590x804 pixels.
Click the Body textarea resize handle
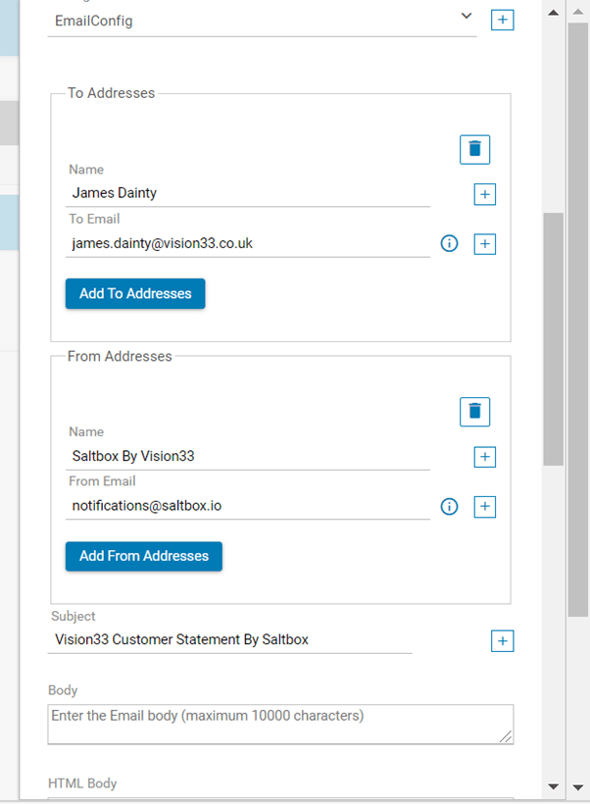coord(506,736)
